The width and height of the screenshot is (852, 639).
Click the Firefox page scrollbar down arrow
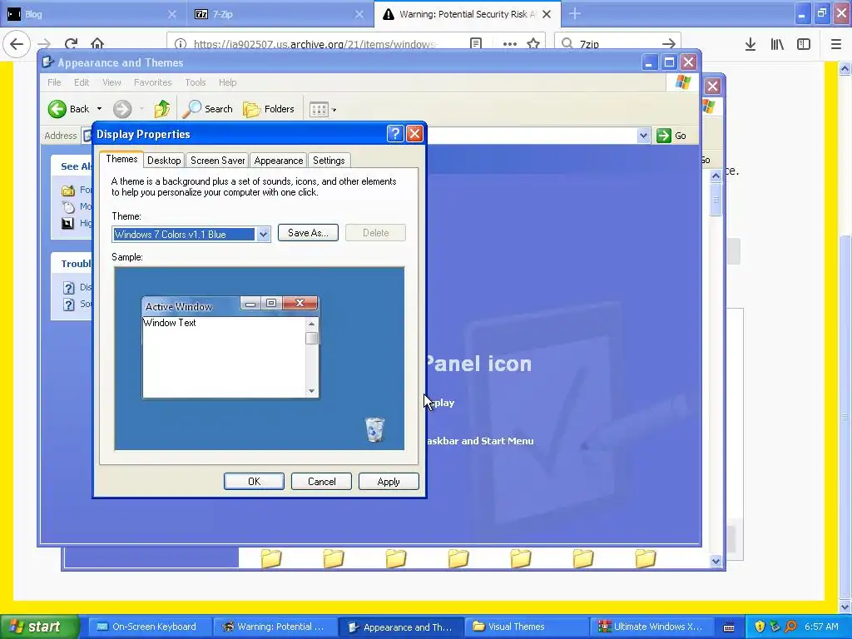click(x=845, y=607)
